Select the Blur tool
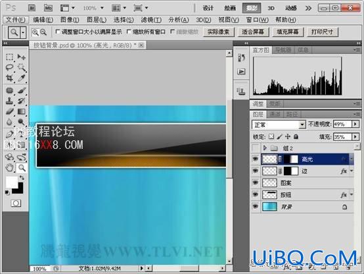The width and height of the screenshot is (364, 274). click(x=9, y=122)
